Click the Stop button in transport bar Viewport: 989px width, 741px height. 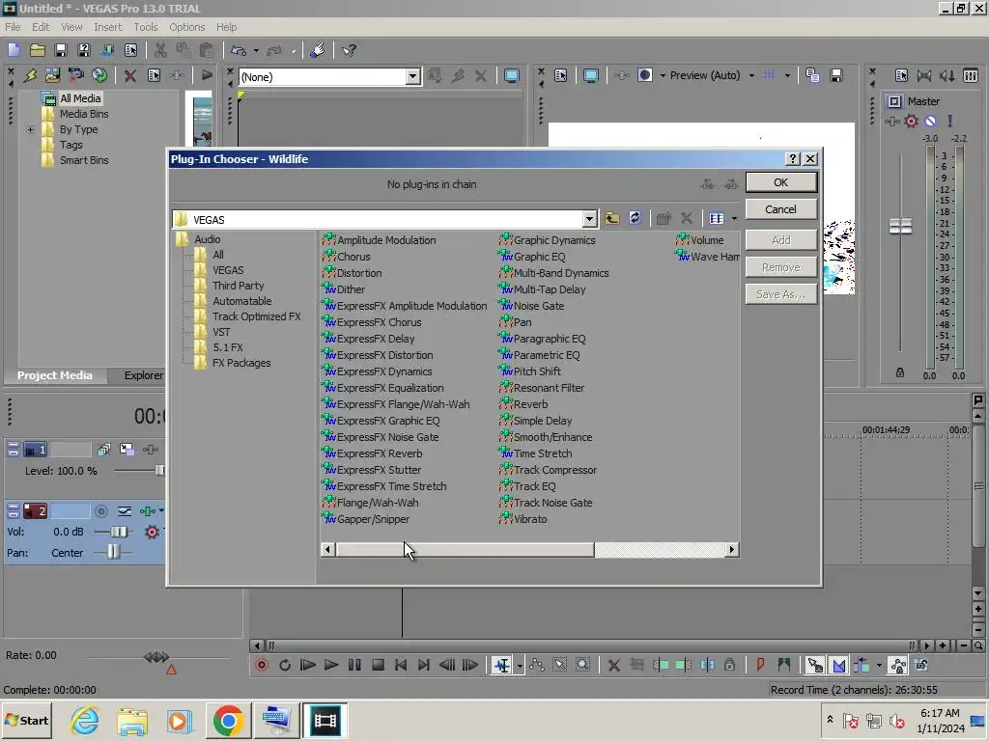(x=378, y=665)
